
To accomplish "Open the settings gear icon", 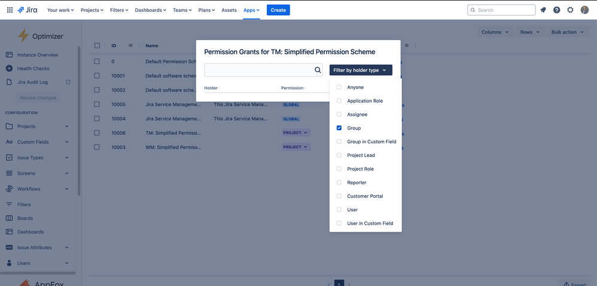I will [570, 10].
